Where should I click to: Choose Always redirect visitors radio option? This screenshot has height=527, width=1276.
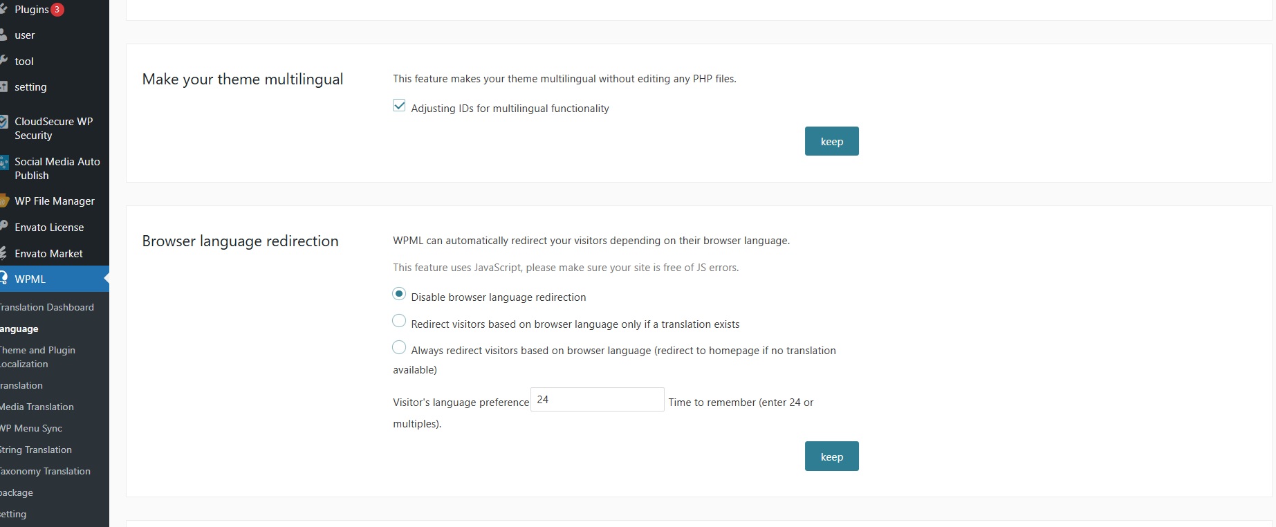[399, 347]
